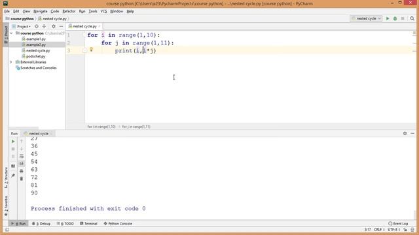Rerun program with Run panel green arrow
This screenshot has width=419, height=235.
[x=13, y=142]
